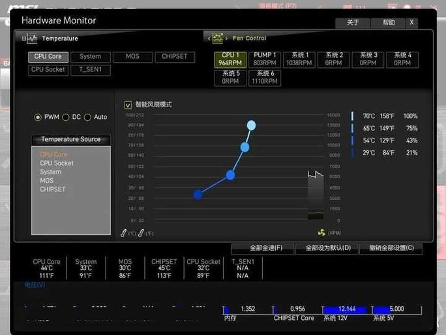The width and height of the screenshot is (446, 335).
Task: Close Hardware Monitor with X
Action: point(411,22)
